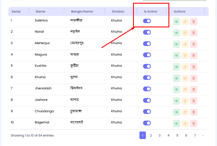Edit the Kushtia row entry
The image size is (217, 146).
pyautogui.click(x=185, y=67)
